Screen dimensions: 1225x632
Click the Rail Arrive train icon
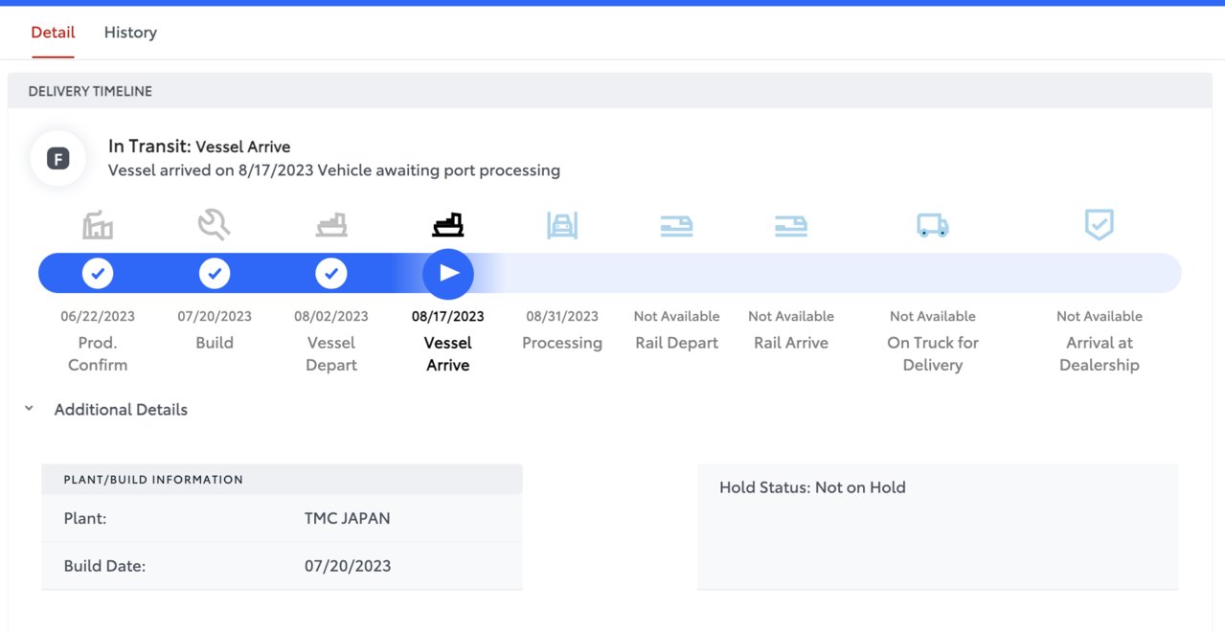tap(791, 226)
